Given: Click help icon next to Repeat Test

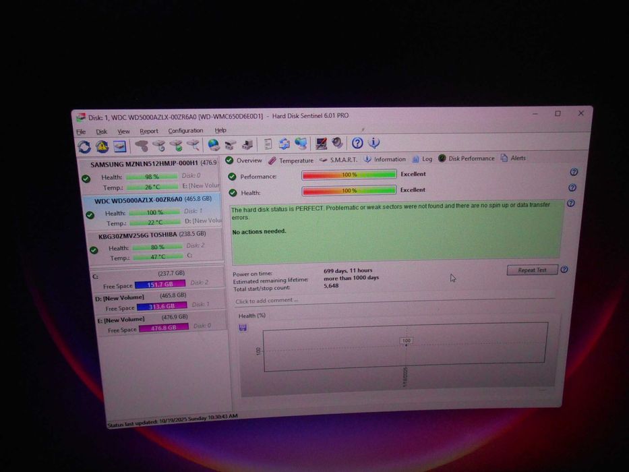Looking at the screenshot, I should click(564, 269).
